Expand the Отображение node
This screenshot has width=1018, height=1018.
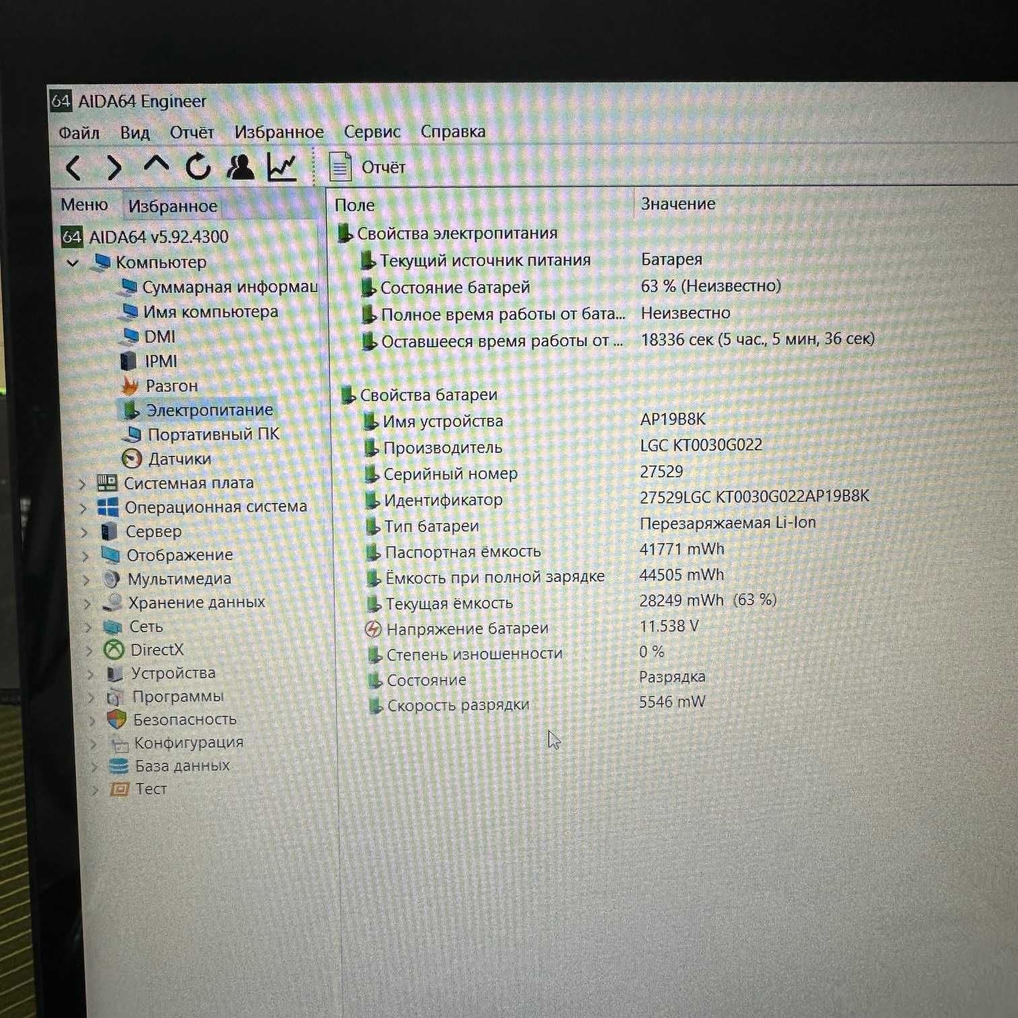pos(86,556)
